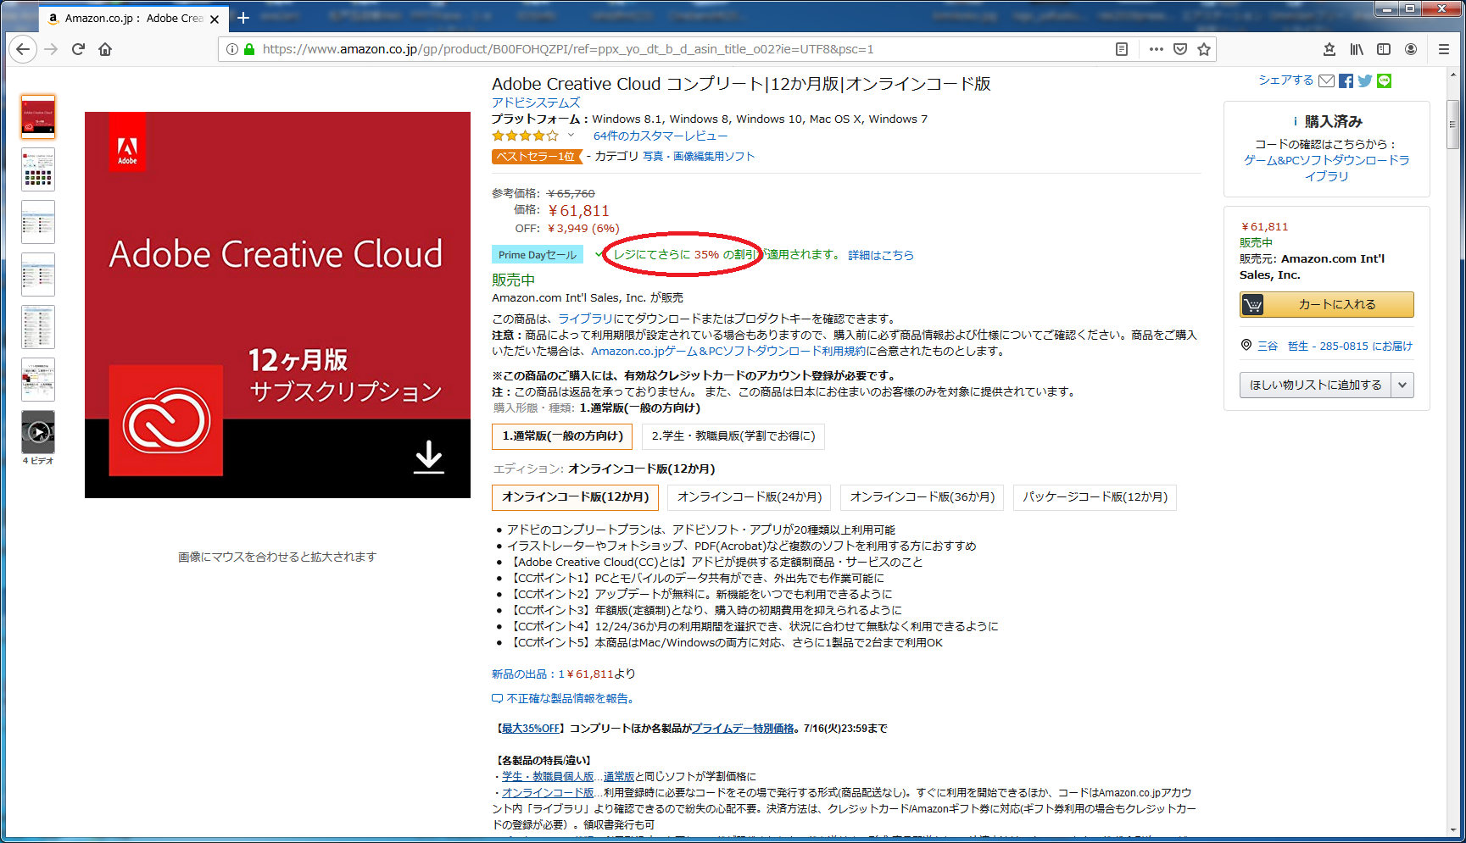Report 不正確な製品情報を報告
The height and width of the screenshot is (843, 1466).
click(x=563, y=698)
